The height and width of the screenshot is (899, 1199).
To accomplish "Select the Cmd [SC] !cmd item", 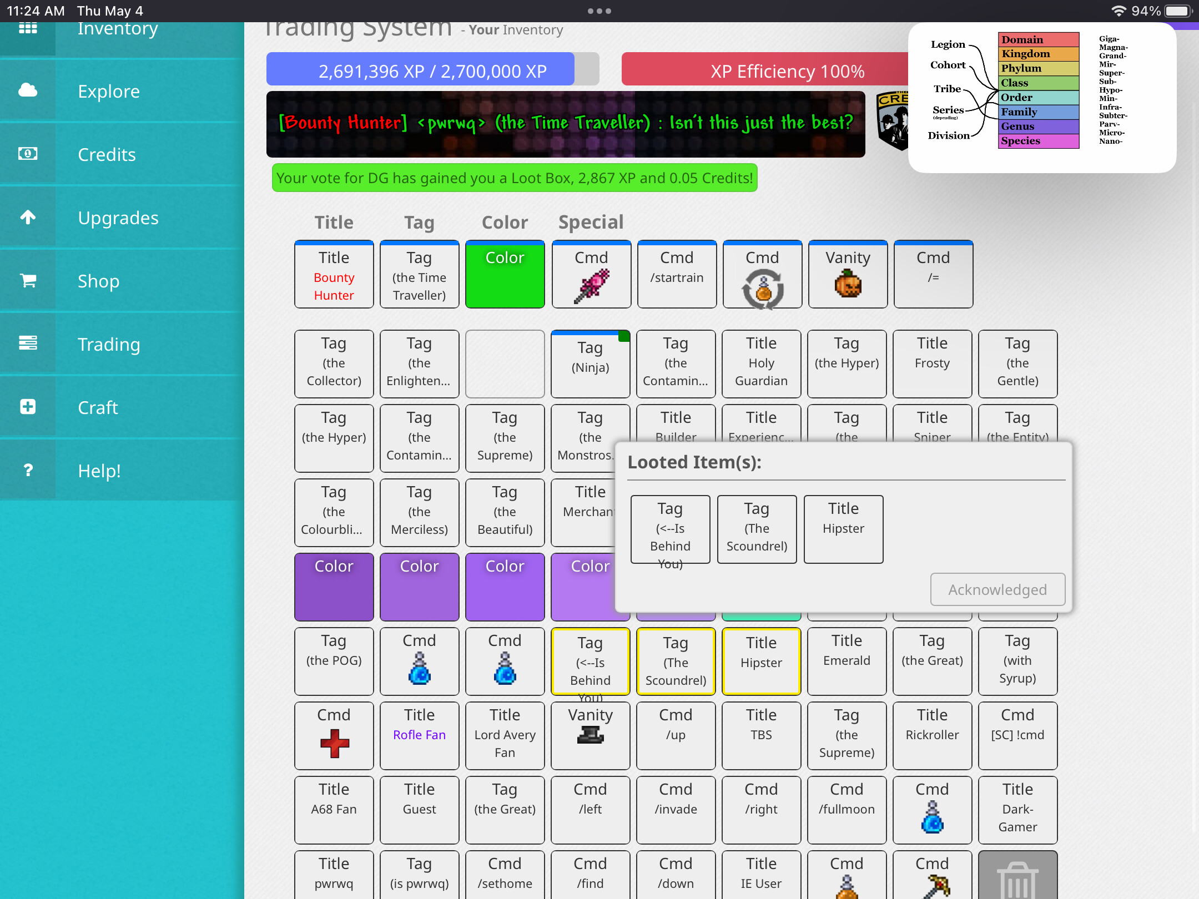I will tap(1018, 735).
